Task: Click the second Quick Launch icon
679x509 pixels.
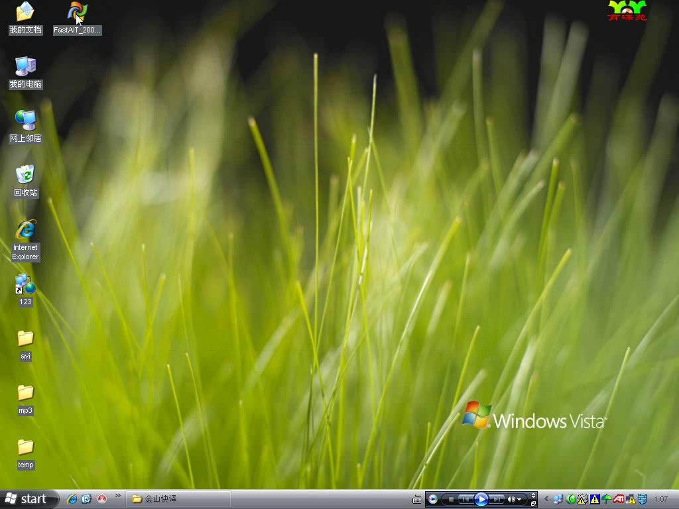Action: [x=87, y=499]
